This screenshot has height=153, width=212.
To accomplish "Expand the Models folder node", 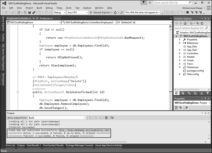I will [180, 57].
